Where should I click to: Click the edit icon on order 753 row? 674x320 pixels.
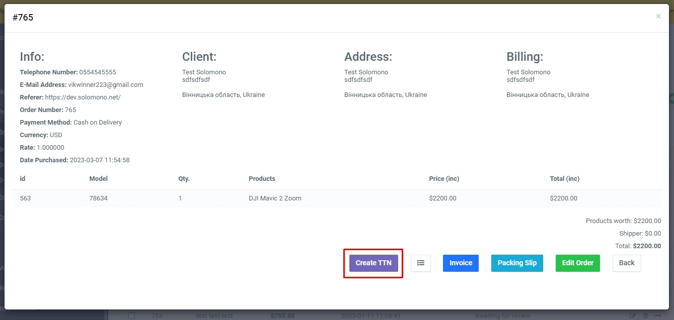[x=633, y=316]
